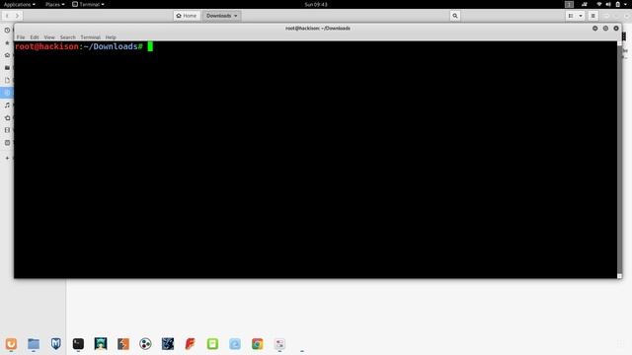Maximize the terminal window
This screenshot has height=355, width=632.
pyautogui.click(x=605, y=29)
